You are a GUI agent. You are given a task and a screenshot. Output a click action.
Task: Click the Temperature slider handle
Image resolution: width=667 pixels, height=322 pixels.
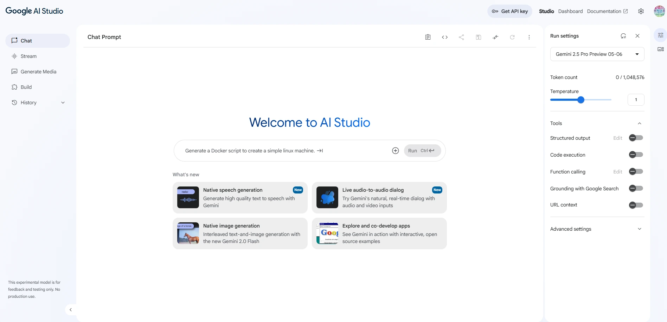tap(581, 100)
